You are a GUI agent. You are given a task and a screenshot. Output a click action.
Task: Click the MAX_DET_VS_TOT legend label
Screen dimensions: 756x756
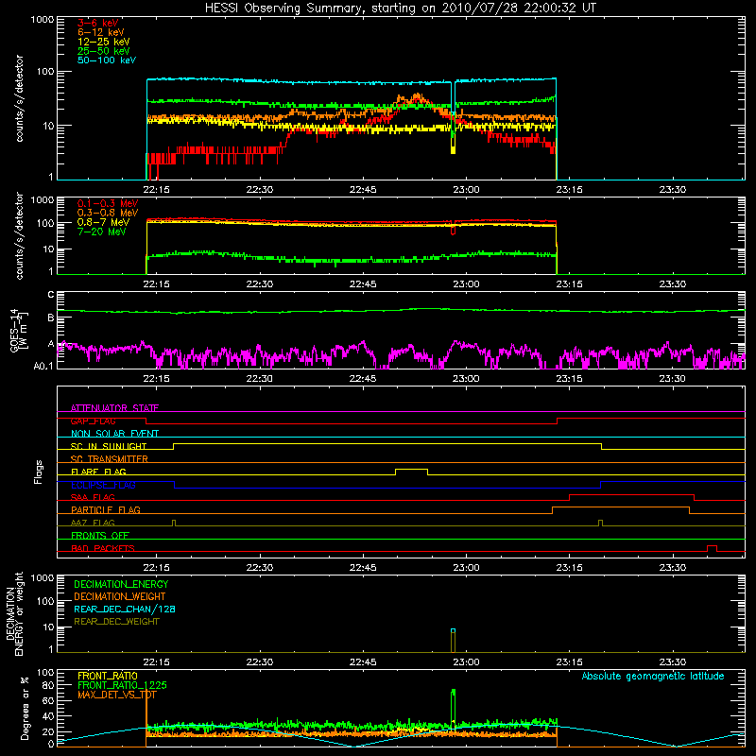point(116,695)
